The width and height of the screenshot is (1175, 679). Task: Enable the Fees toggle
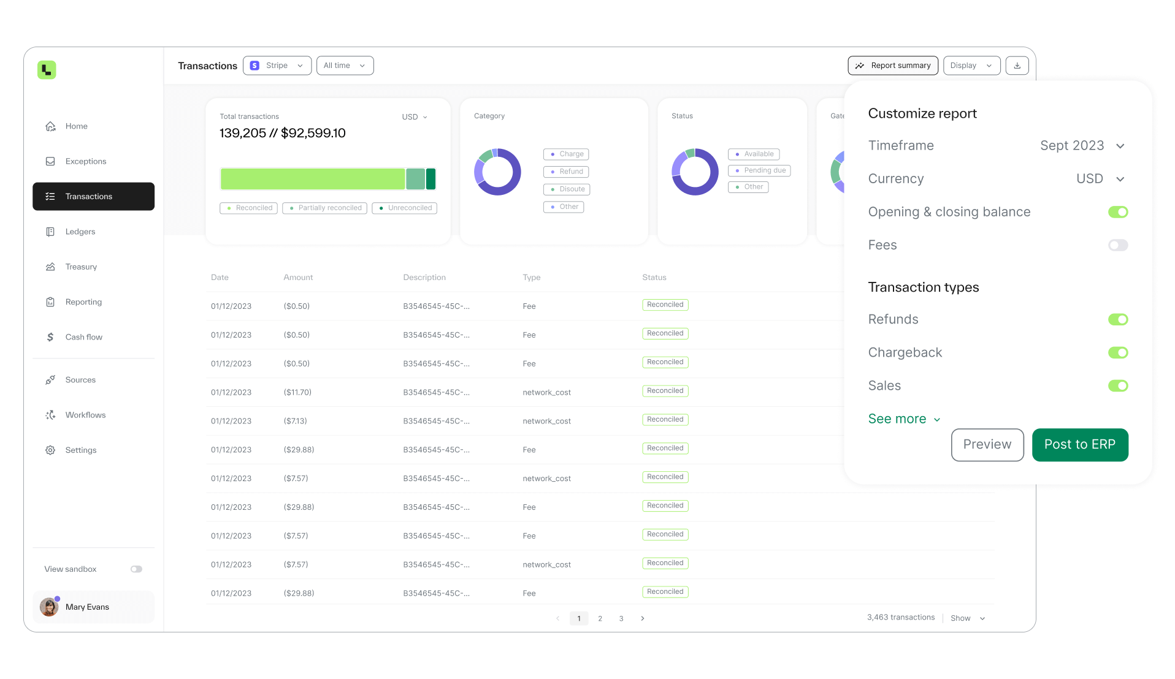[1117, 245]
